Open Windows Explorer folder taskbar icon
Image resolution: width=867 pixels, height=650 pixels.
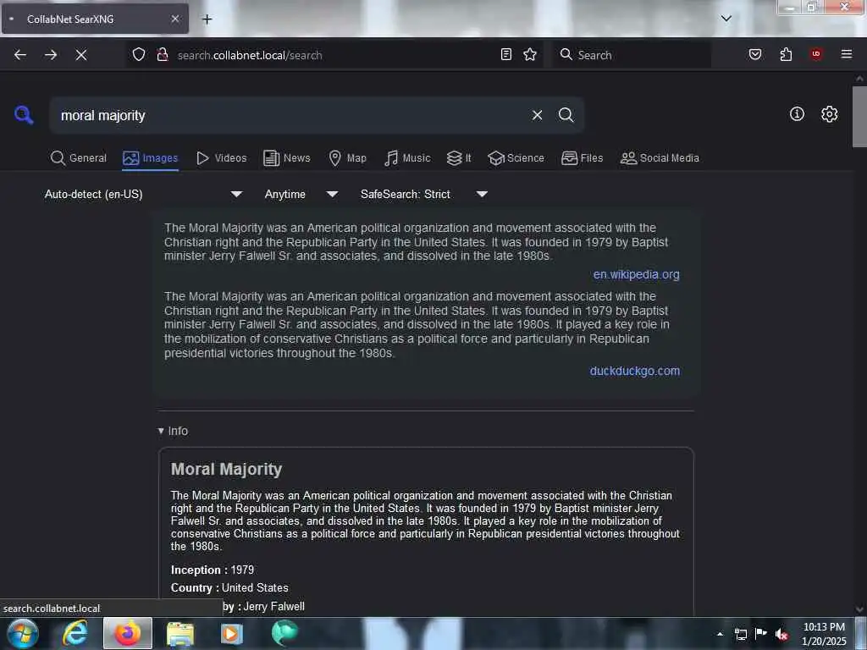click(x=180, y=633)
